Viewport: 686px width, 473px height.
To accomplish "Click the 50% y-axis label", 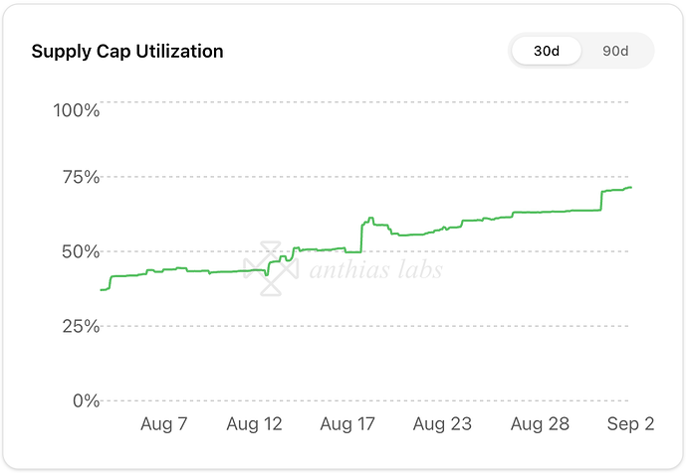I will 78,251.
